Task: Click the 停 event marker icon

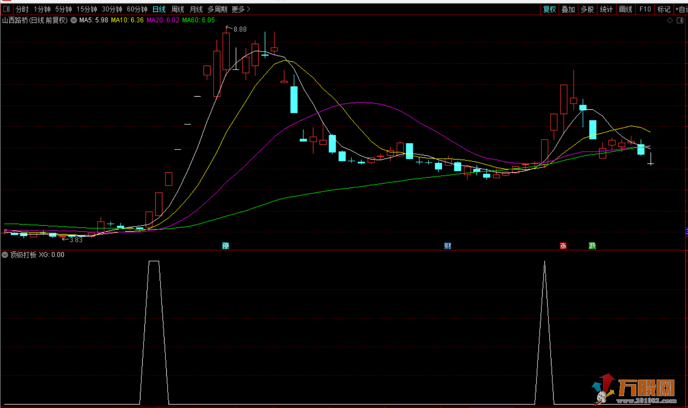Action: (x=226, y=246)
